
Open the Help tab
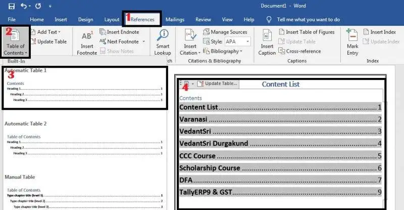click(x=249, y=19)
